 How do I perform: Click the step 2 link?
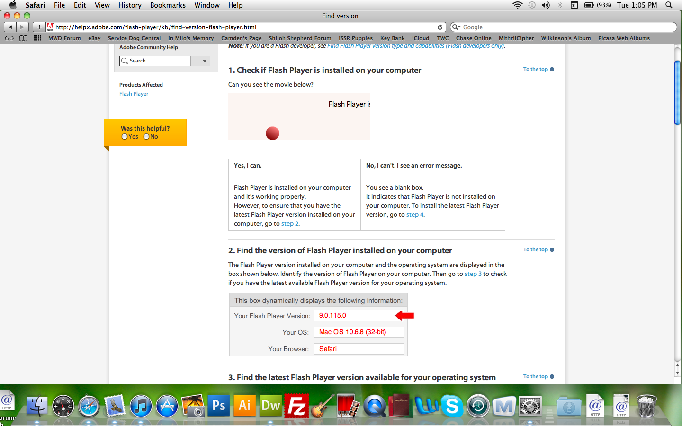pos(290,224)
